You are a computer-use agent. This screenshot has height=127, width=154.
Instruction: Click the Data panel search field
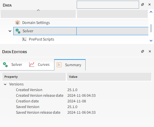point(108,5)
